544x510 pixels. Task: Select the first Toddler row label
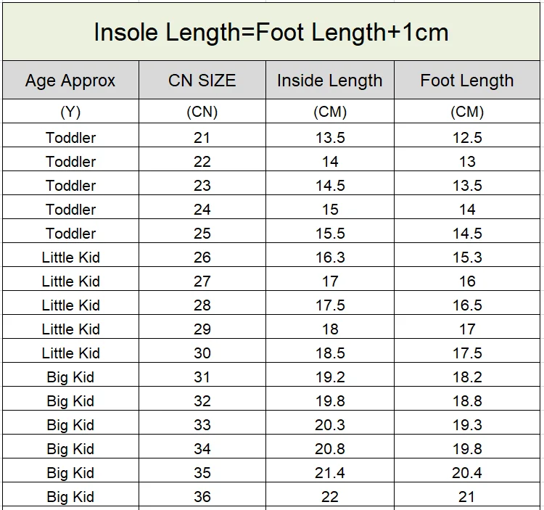70,138
